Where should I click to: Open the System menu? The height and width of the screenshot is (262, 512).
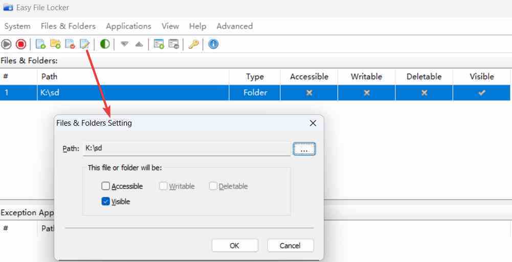[x=17, y=26]
